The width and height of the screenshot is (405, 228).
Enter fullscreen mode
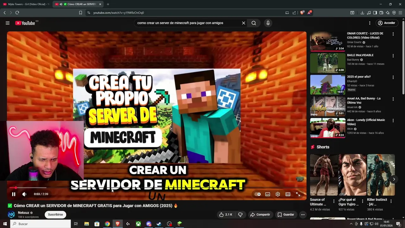(298, 194)
